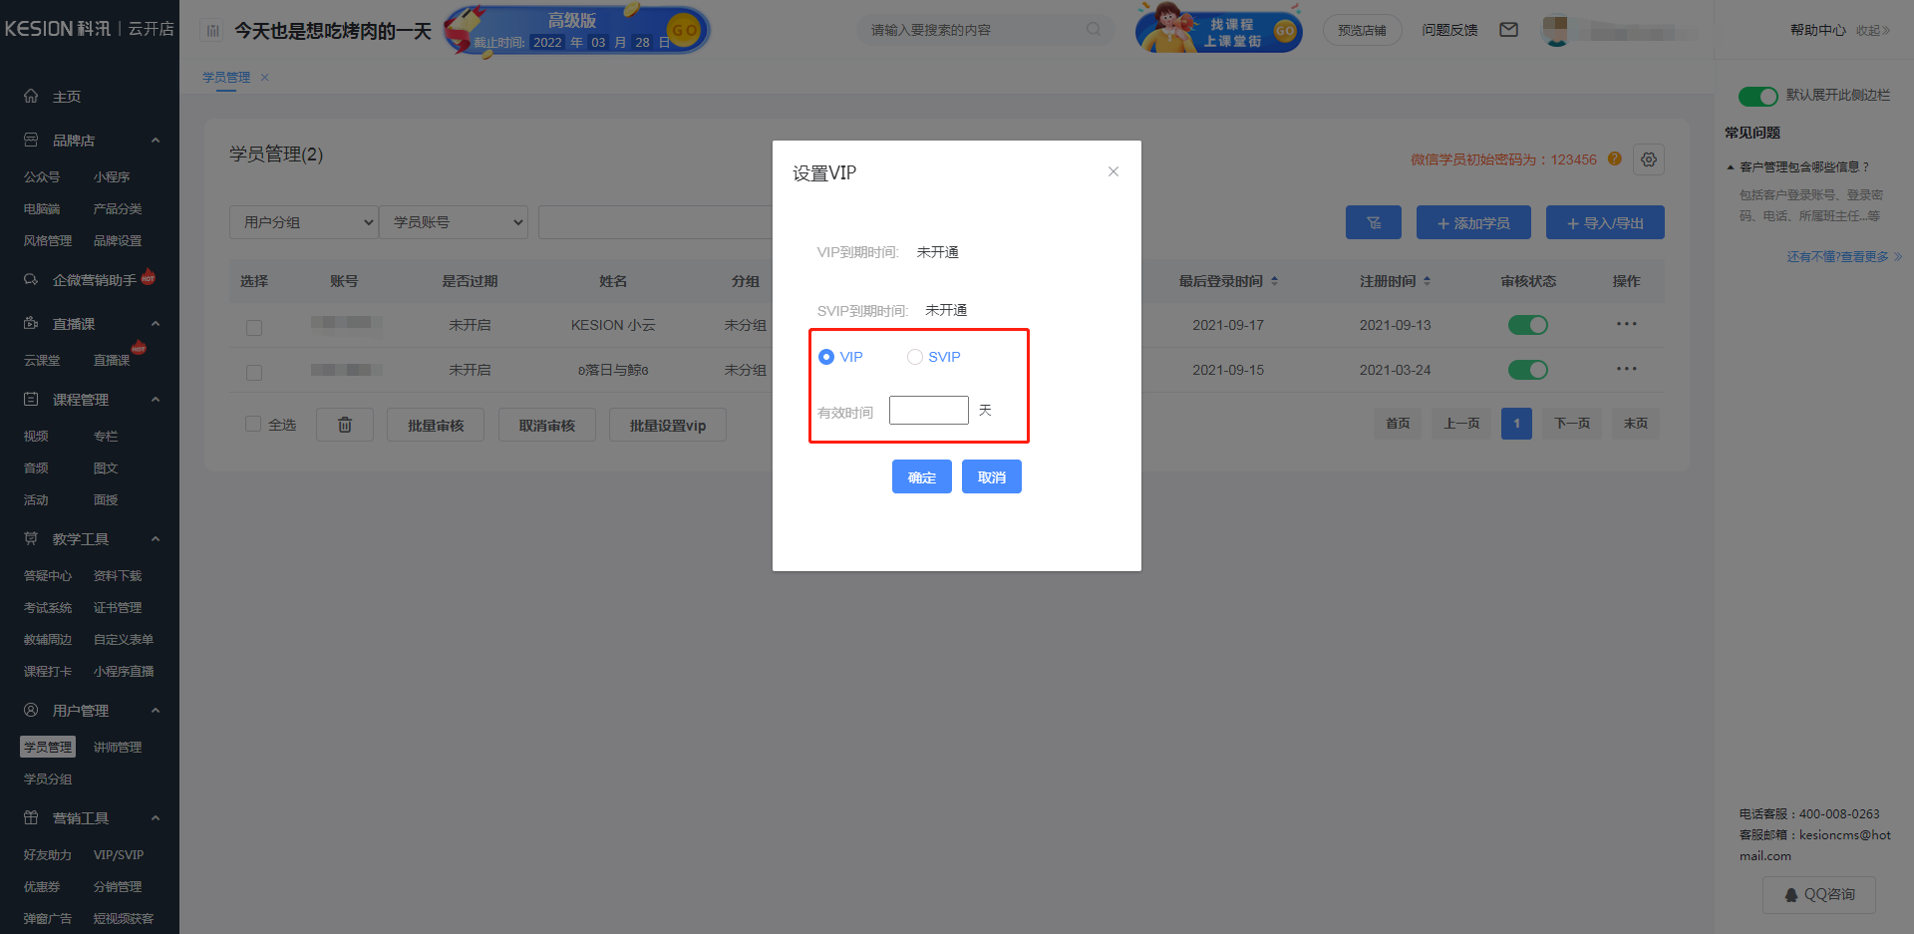This screenshot has width=1914, height=934.
Task: Open 帮助中心 link
Action: 1817,30
